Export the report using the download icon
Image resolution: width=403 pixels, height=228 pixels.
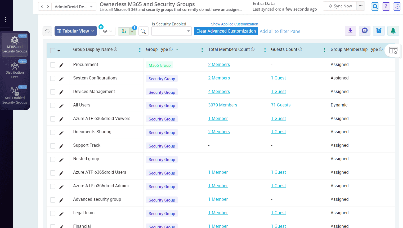point(350,31)
